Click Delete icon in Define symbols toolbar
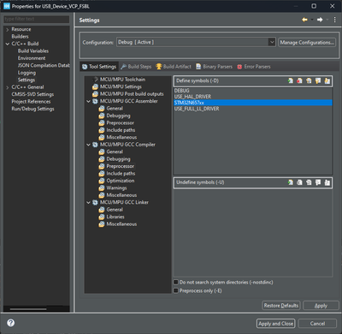 click(x=299, y=81)
